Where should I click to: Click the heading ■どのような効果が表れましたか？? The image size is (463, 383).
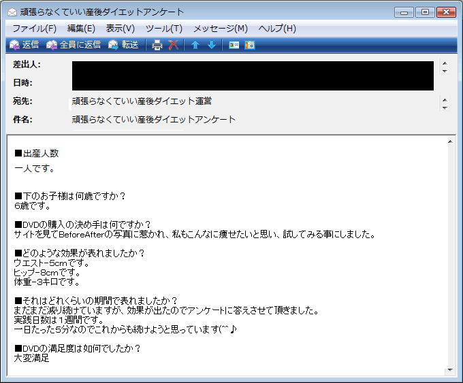coord(80,253)
